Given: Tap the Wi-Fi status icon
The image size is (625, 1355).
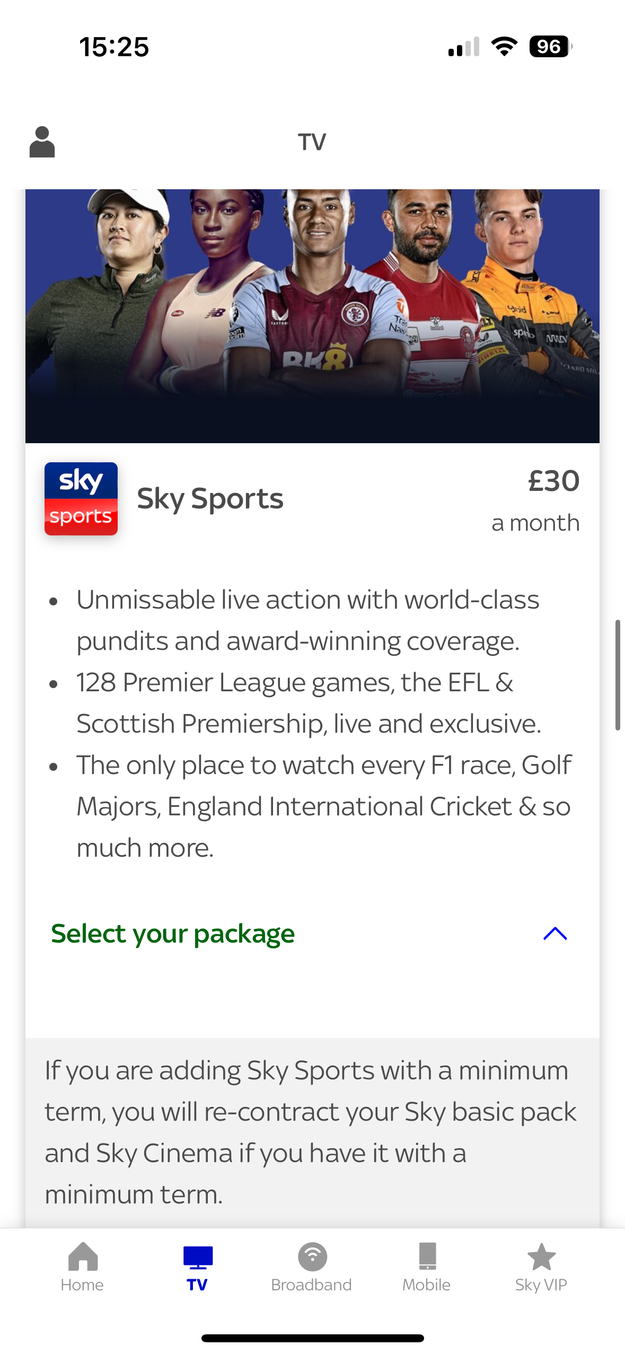Looking at the screenshot, I should pyautogui.click(x=504, y=47).
